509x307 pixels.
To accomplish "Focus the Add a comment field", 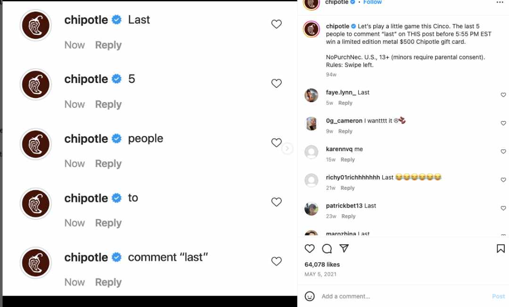I will coord(402,296).
